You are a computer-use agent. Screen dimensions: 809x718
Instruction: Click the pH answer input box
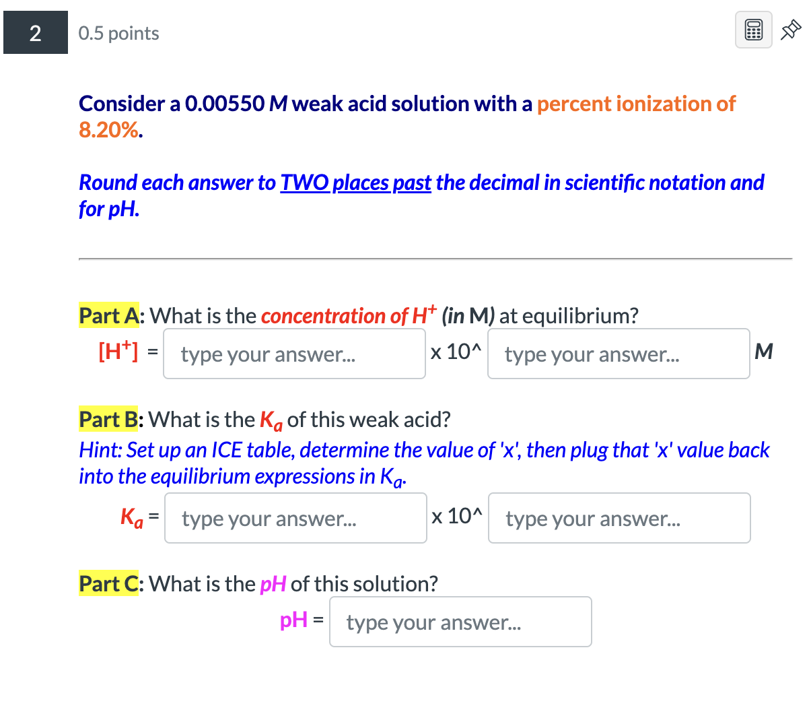(460, 622)
